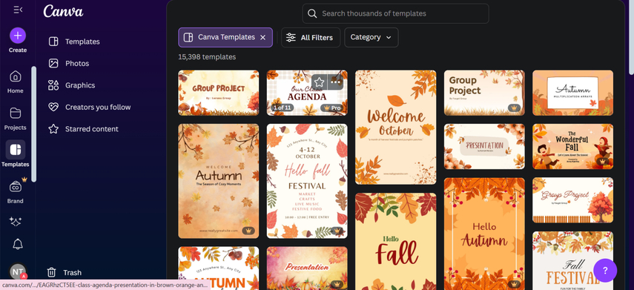
Task: Open the Welcome October template
Action: [x=395, y=128]
